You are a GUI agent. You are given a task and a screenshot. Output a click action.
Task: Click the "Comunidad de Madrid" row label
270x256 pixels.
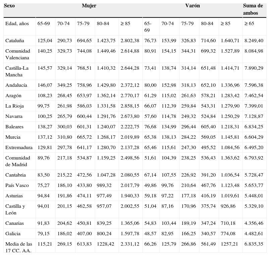[x=18, y=161]
